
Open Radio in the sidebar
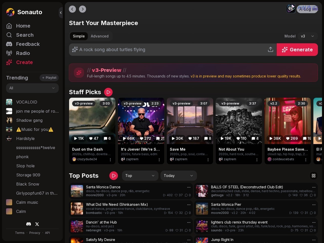tap(23, 53)
